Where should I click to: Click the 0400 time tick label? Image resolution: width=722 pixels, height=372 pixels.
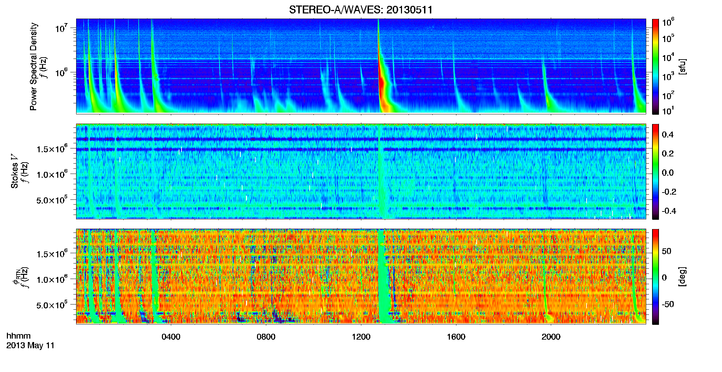click(x=171, y=337)
